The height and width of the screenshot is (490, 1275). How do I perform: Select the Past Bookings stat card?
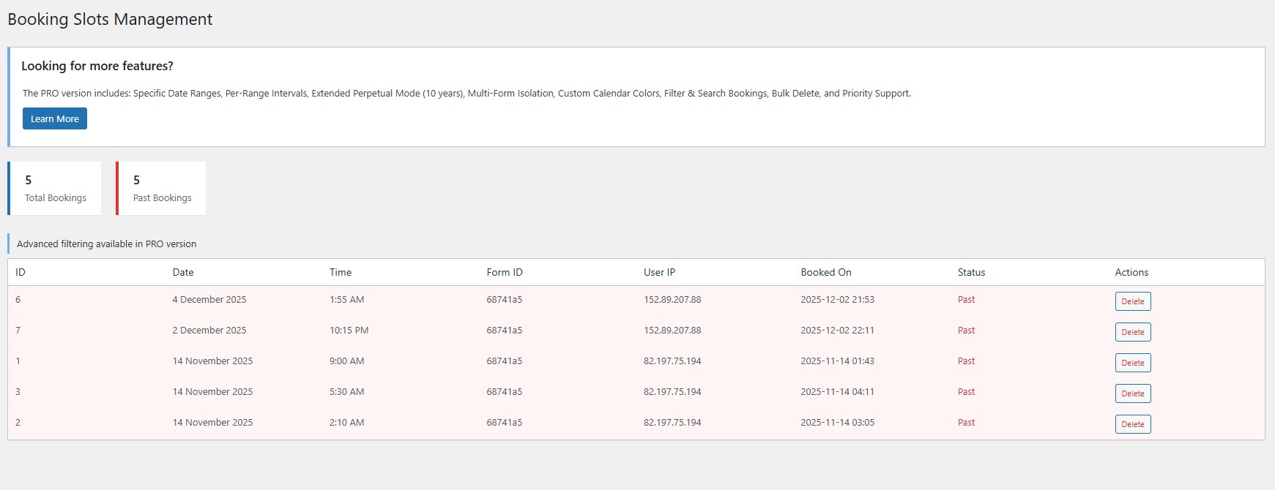[x=162, y=189]
